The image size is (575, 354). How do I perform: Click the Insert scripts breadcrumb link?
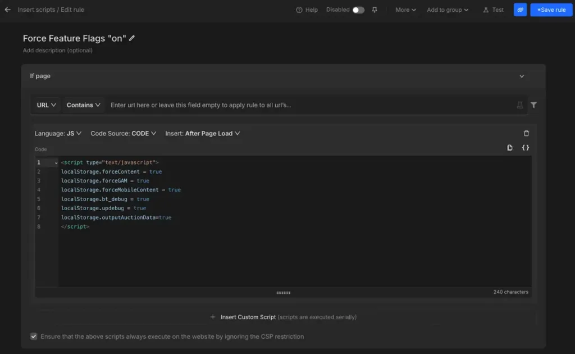(x=36, y=10)
